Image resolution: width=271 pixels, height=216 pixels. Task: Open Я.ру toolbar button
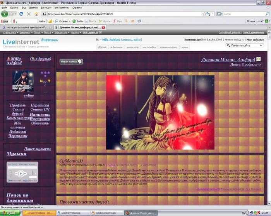[118, 21]
